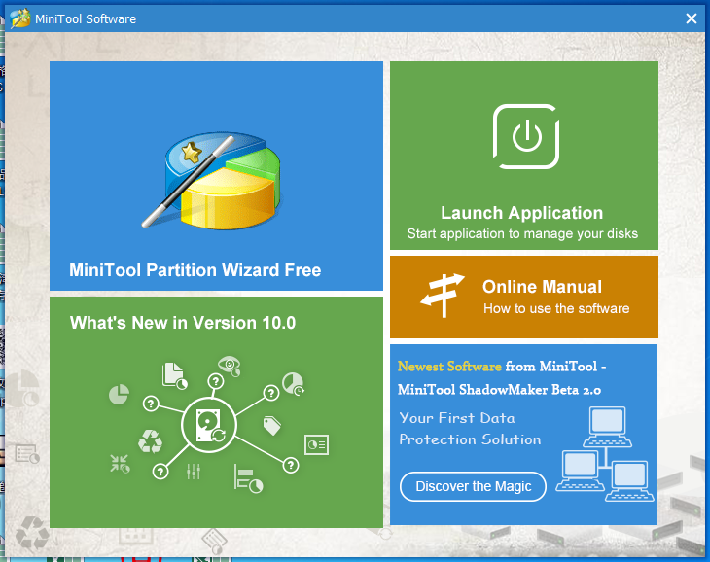Screen dimensions: 710x562
Task: Click the bar chart with clock icon
Action: click(x=248, y=478)
